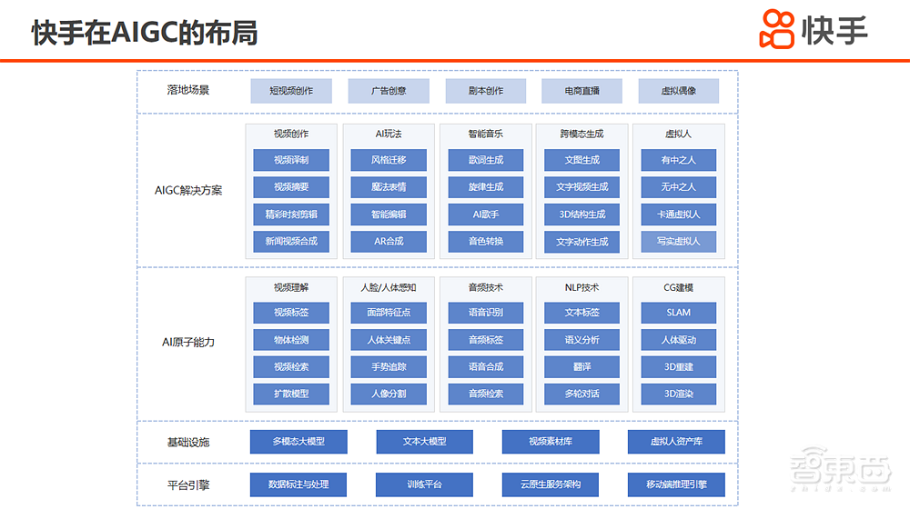Choose the 智能编辑 box
The height and width of the screenshot is (509, 910).
tap(389, 215)
